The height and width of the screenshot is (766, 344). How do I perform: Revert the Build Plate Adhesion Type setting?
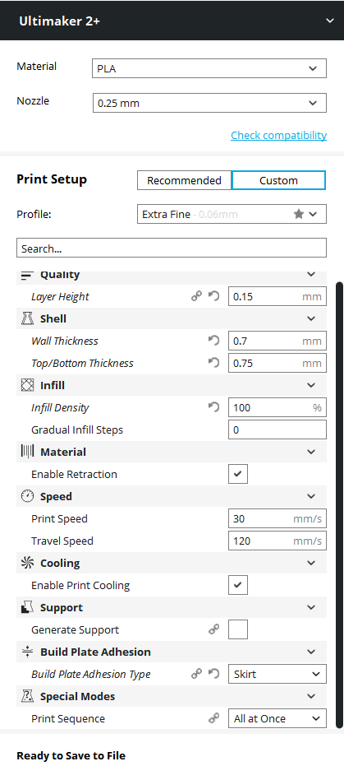214,674
